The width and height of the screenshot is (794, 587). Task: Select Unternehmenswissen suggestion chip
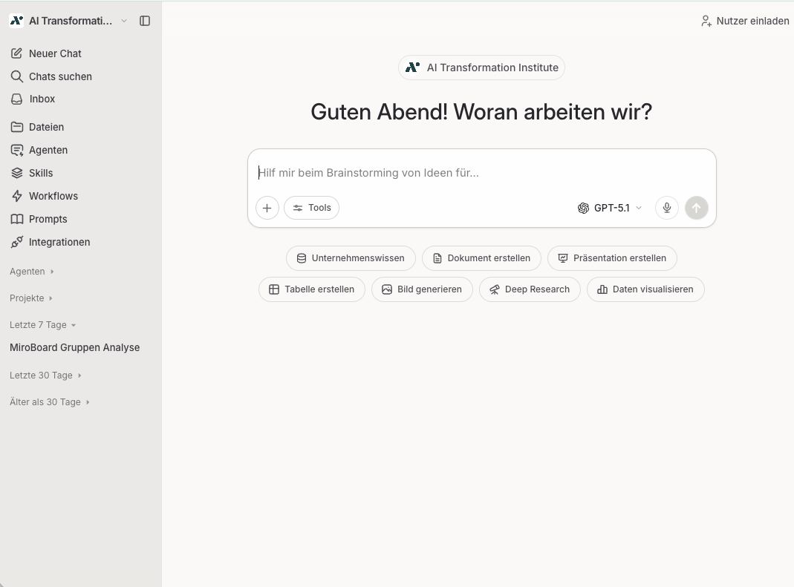coord(351,258)
